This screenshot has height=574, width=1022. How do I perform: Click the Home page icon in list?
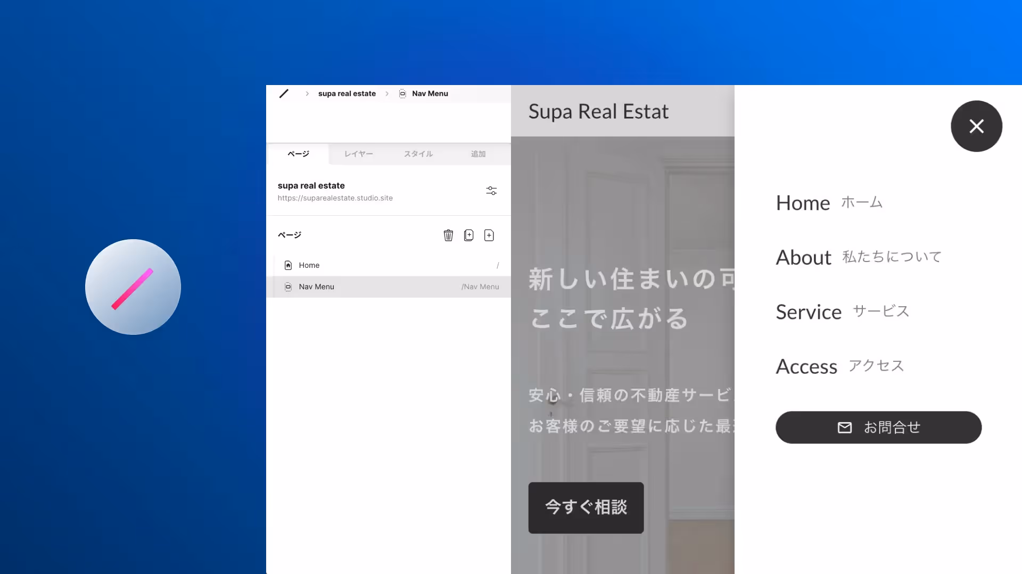tap(288, 265)
